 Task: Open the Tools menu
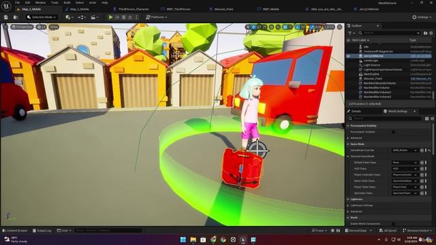54,3
